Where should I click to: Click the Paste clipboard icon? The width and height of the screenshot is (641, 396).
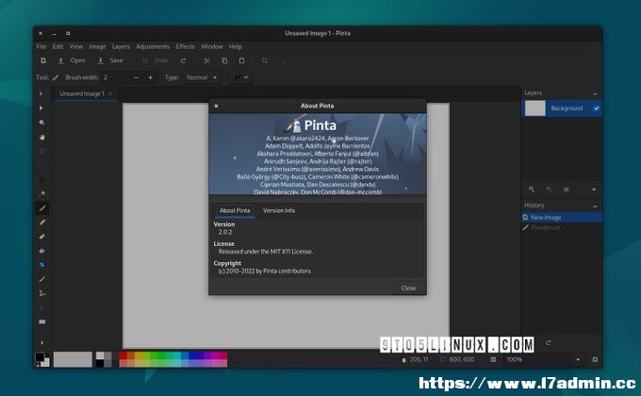[241, 60]
